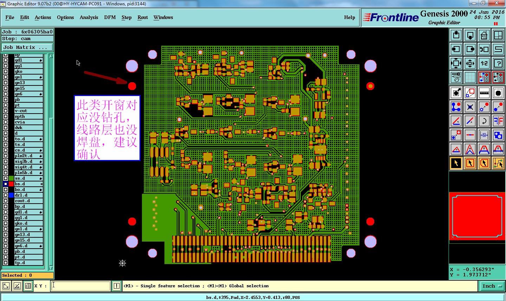Click in the X Y coordinate input field
The width and height of the screenshot is (506, 301).
click(x=80, y=286)
